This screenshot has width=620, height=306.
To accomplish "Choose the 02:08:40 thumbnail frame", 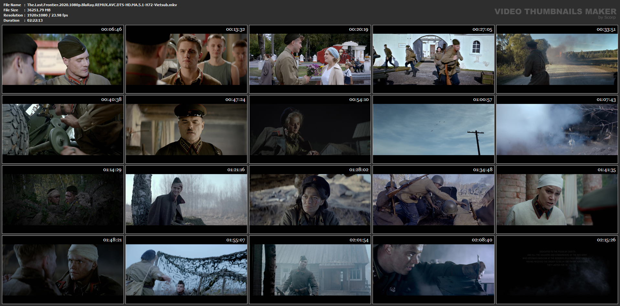I will (433, 270).
